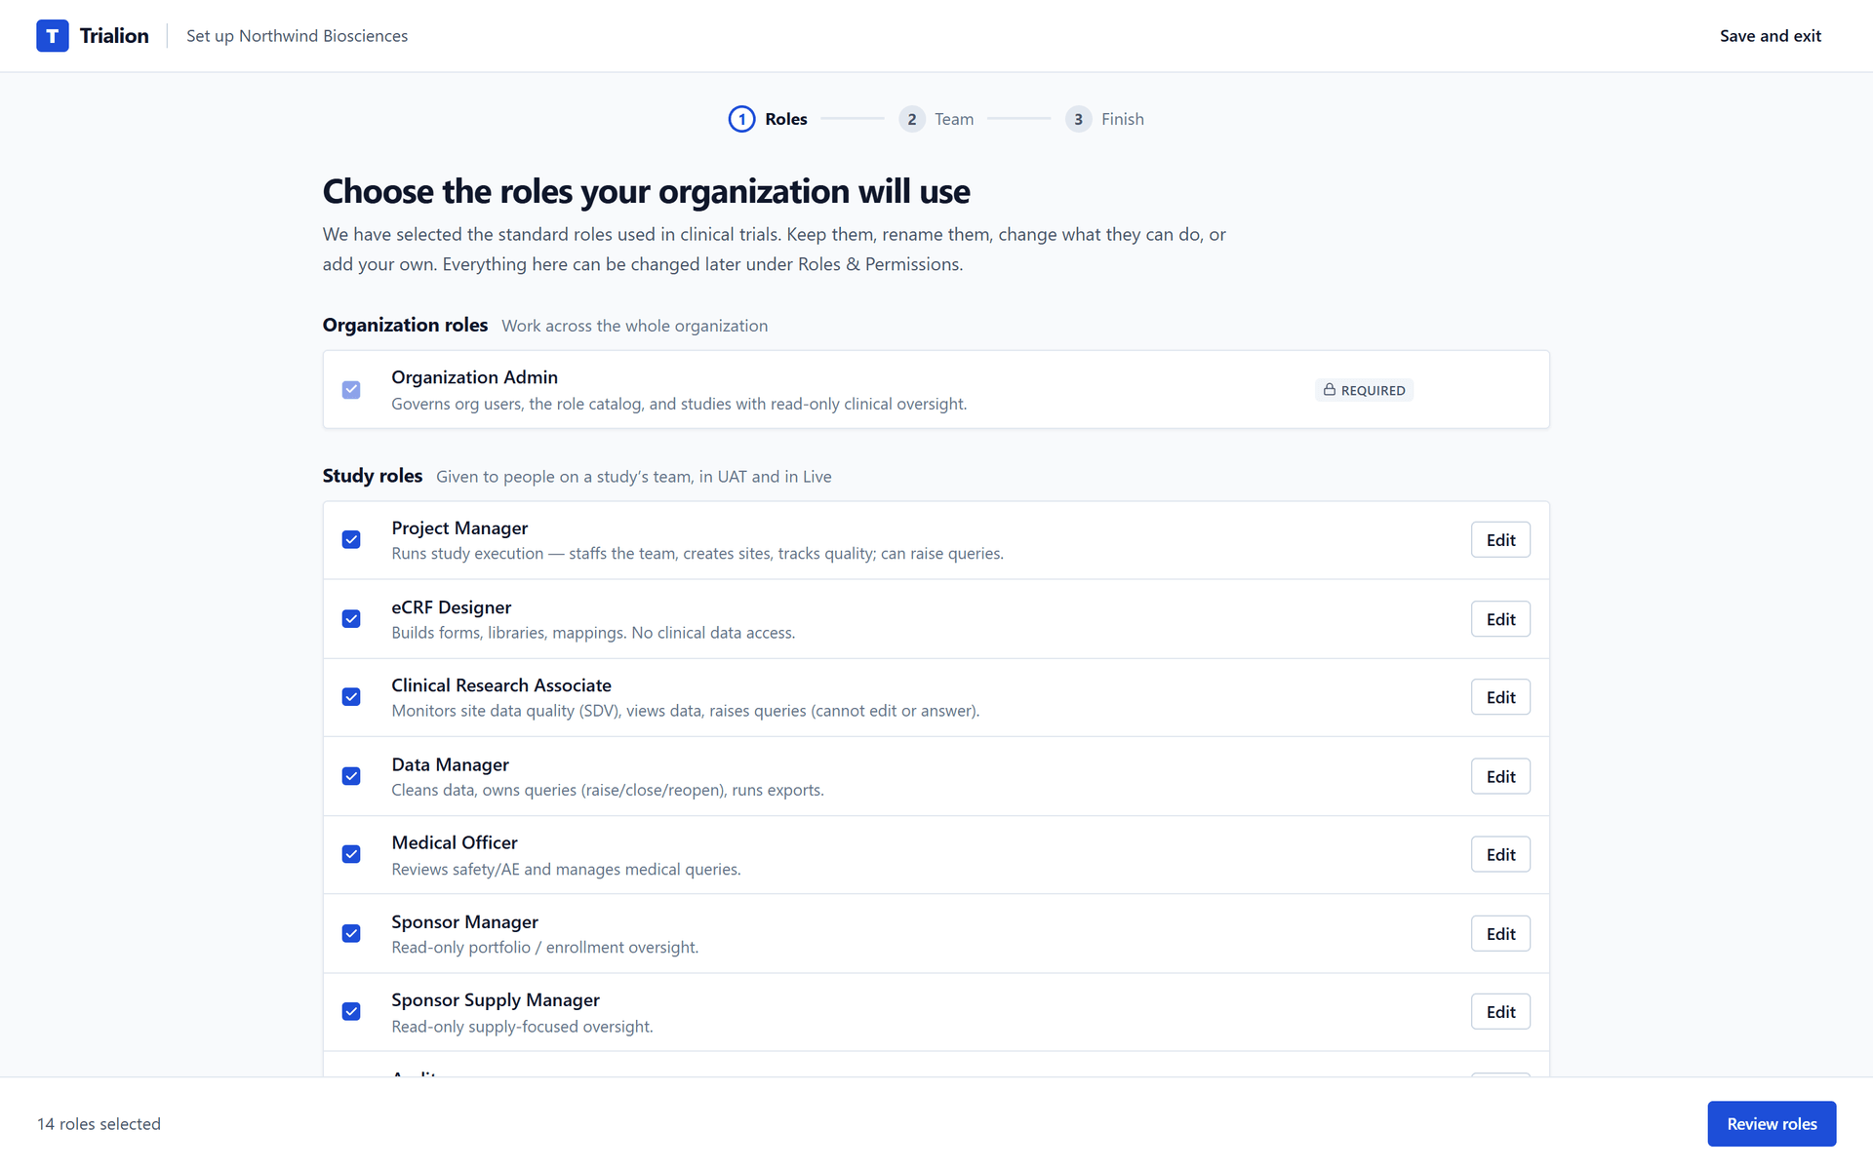Open Edit for Clinical Research Associate
1873x1170 pixels.
1500,697
